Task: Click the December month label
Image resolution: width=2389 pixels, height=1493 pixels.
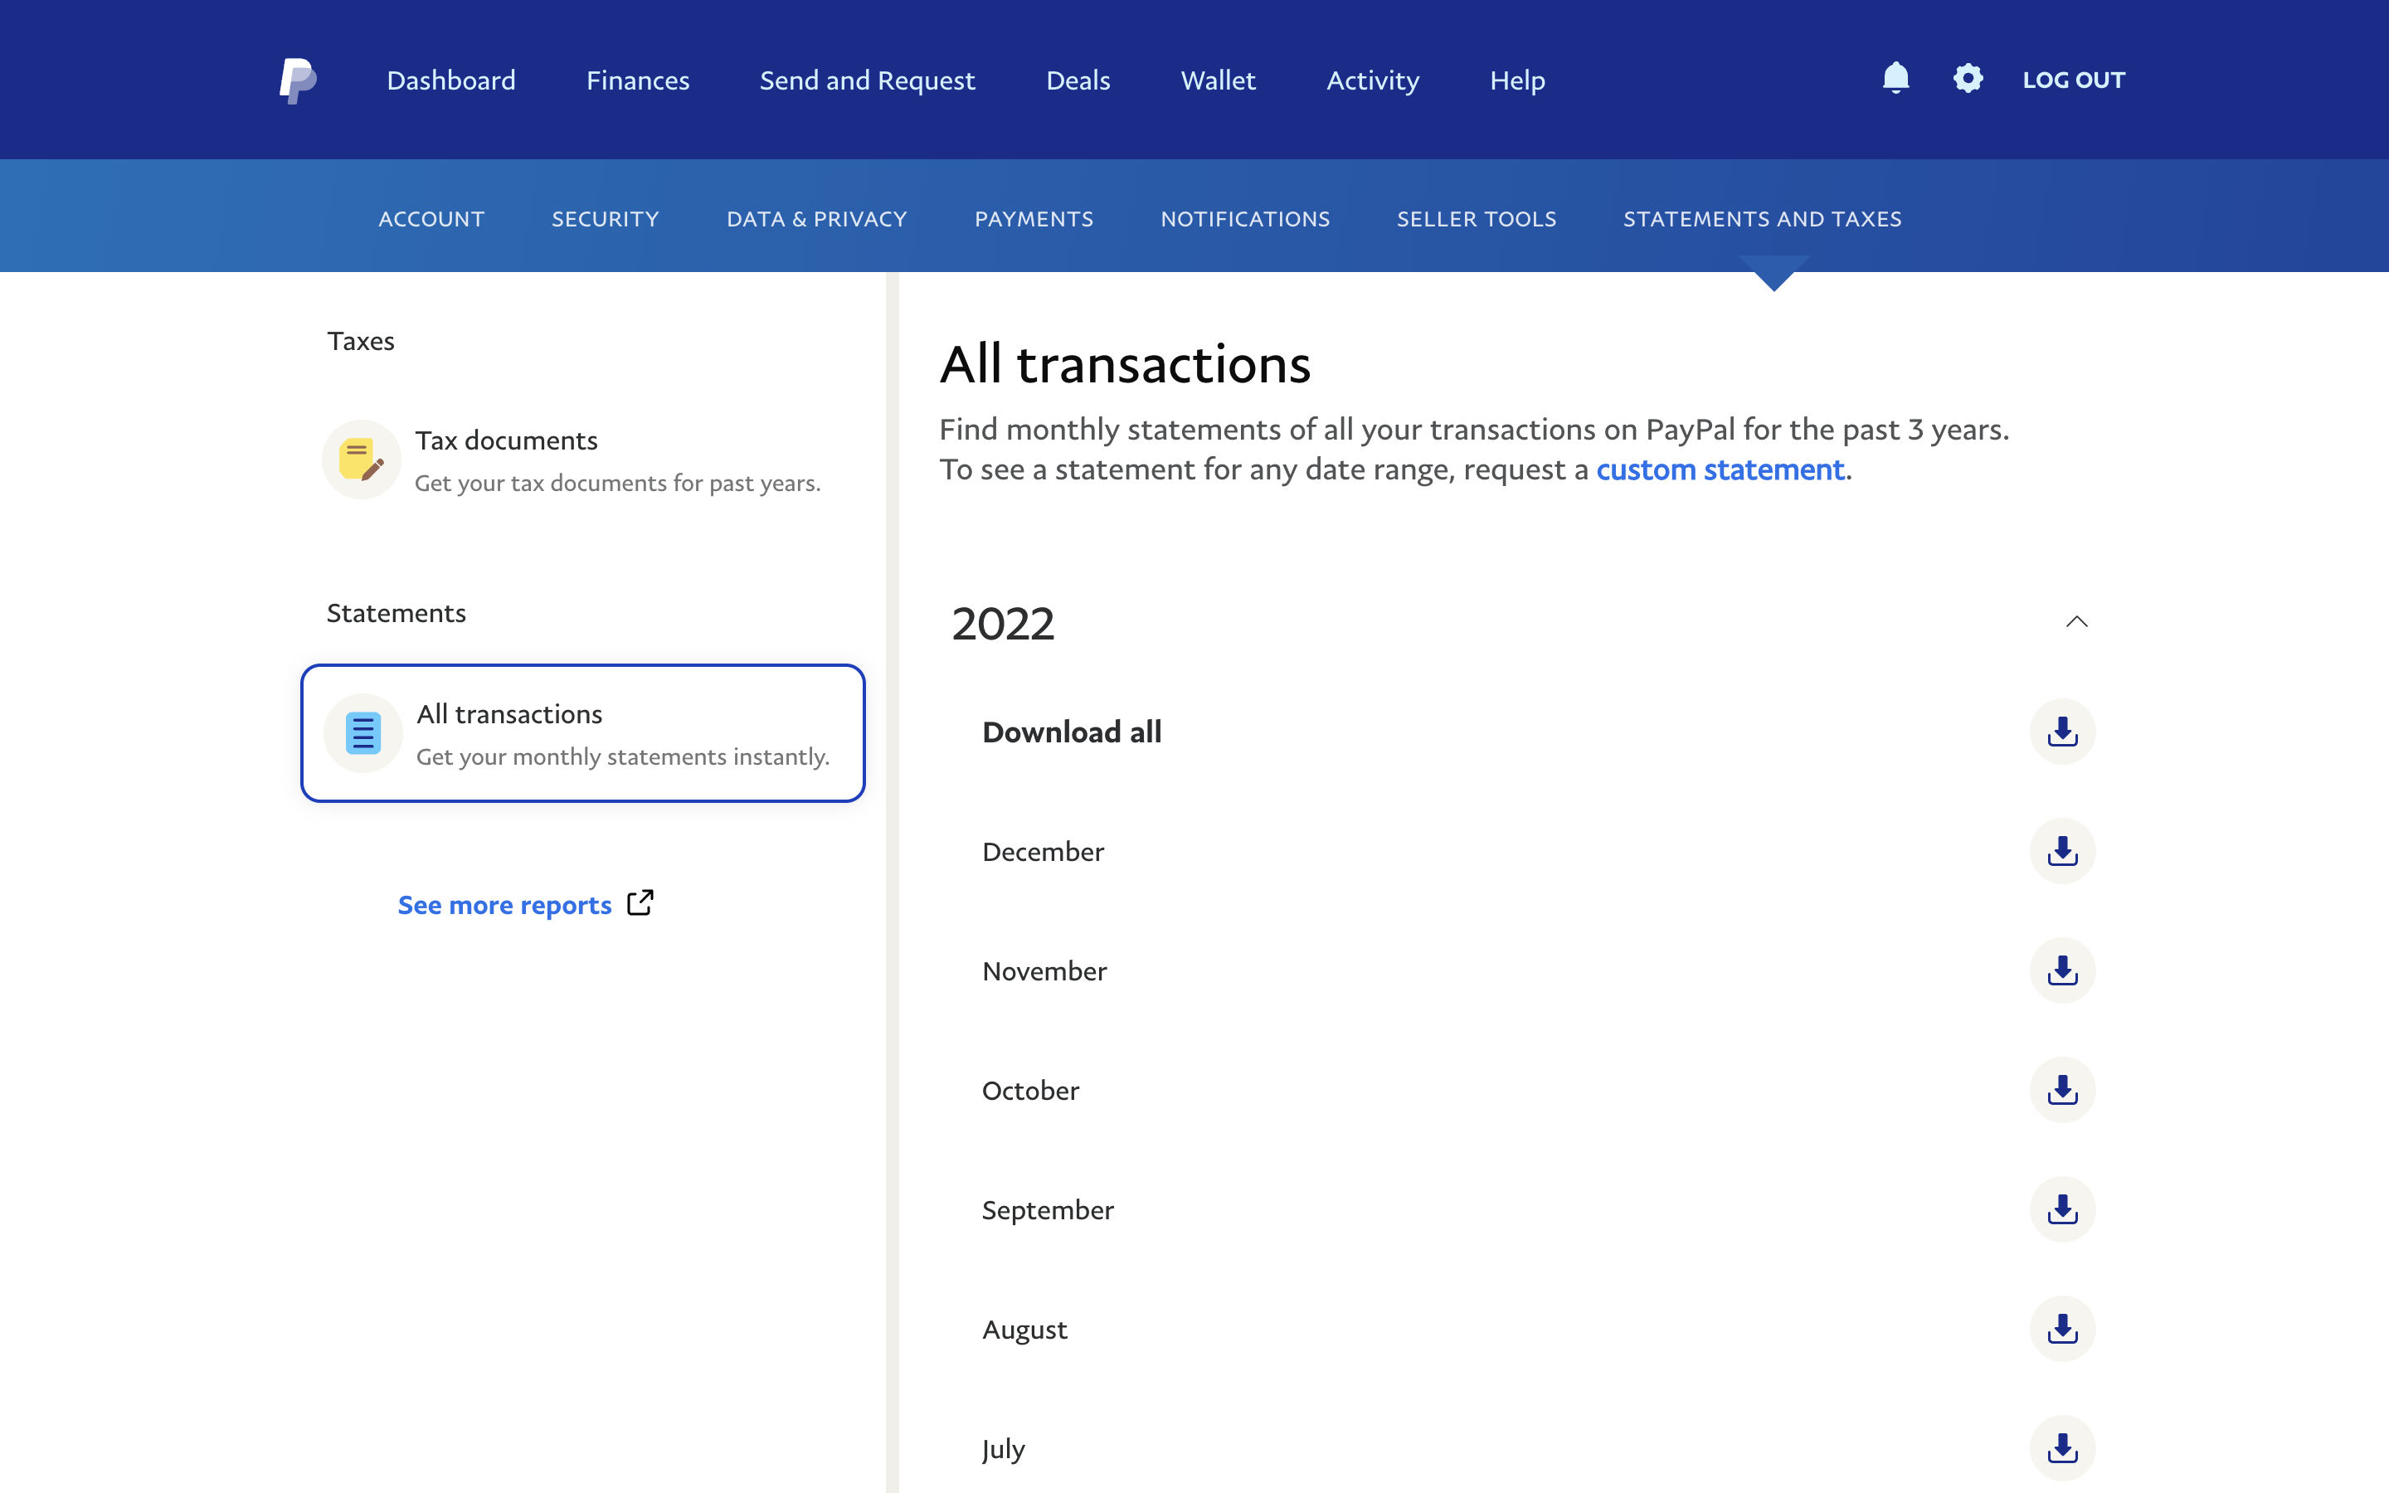Action: pos(1043,851)
